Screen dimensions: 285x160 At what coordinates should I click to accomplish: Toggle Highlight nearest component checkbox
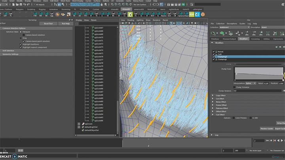pyautogui.click(x=21, y=47)
